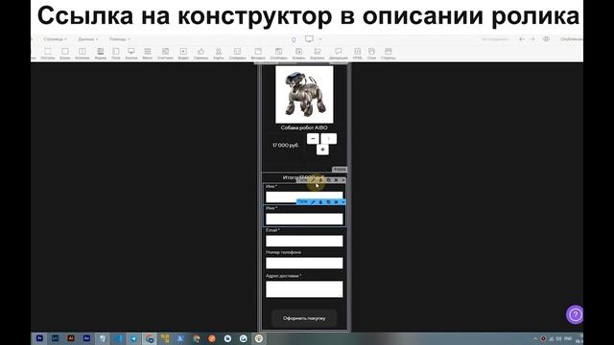Open Illustrator from the taskbar
614x345 pixels.
[x=71, y=338]
